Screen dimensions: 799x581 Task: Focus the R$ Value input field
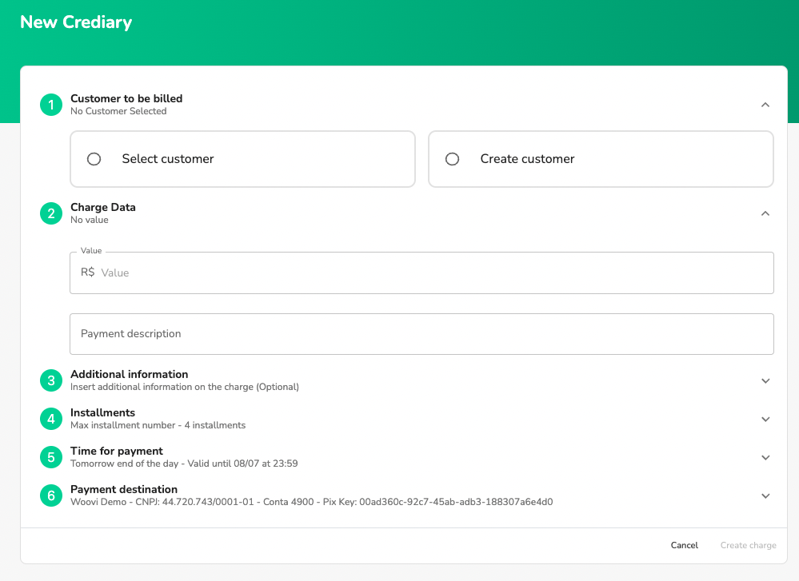(x=432, y=273)
